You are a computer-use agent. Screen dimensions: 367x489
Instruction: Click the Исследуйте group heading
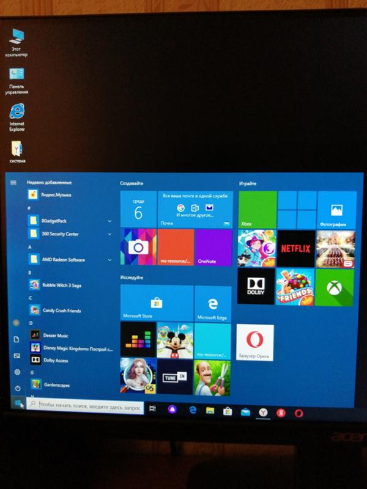132,278
